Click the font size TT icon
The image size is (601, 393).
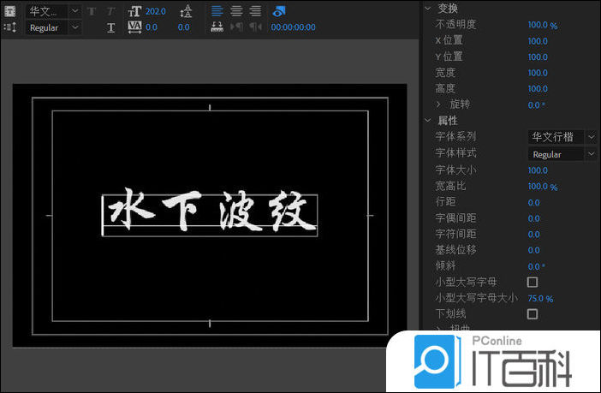coord(134,11)
